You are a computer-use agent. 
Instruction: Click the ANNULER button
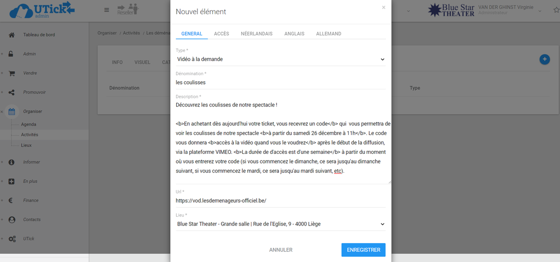tap(281, 250)
